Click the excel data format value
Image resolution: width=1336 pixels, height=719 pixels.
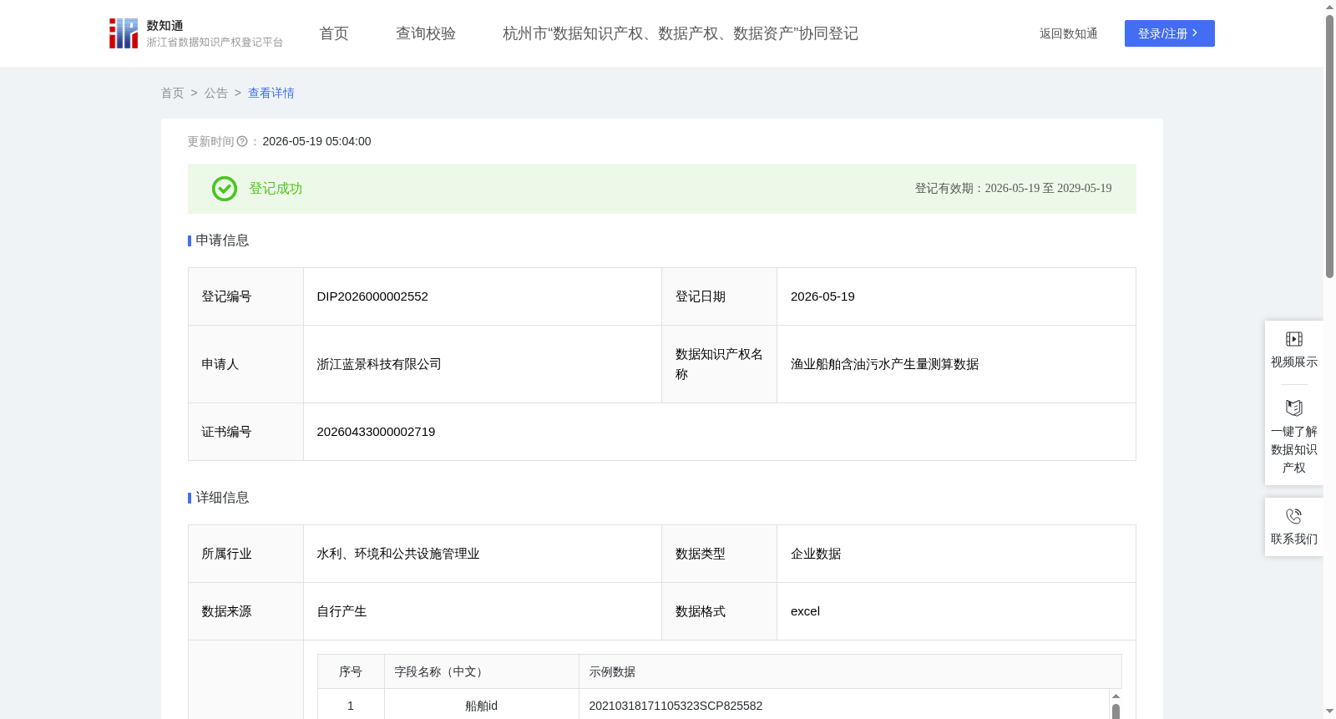805,611
